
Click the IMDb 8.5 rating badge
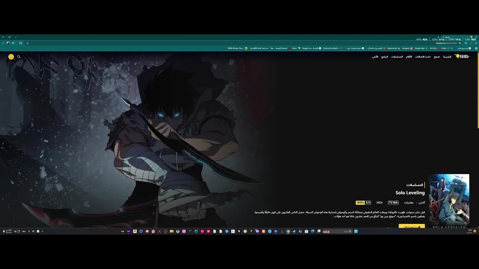363,202
